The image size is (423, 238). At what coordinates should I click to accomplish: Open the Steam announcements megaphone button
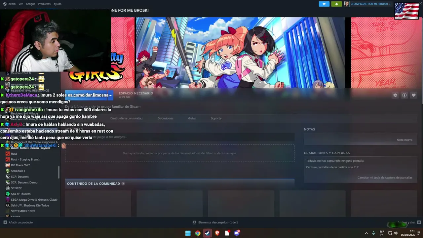coord(324,4)
